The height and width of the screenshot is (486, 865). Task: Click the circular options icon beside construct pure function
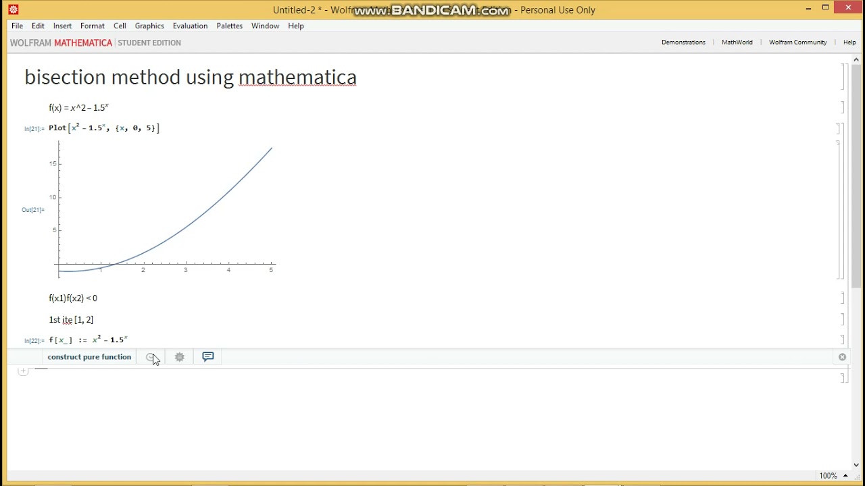coord(151,357)
